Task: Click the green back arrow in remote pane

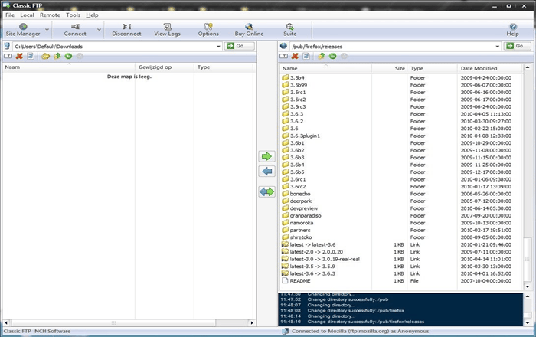Action: click(332, 56)
